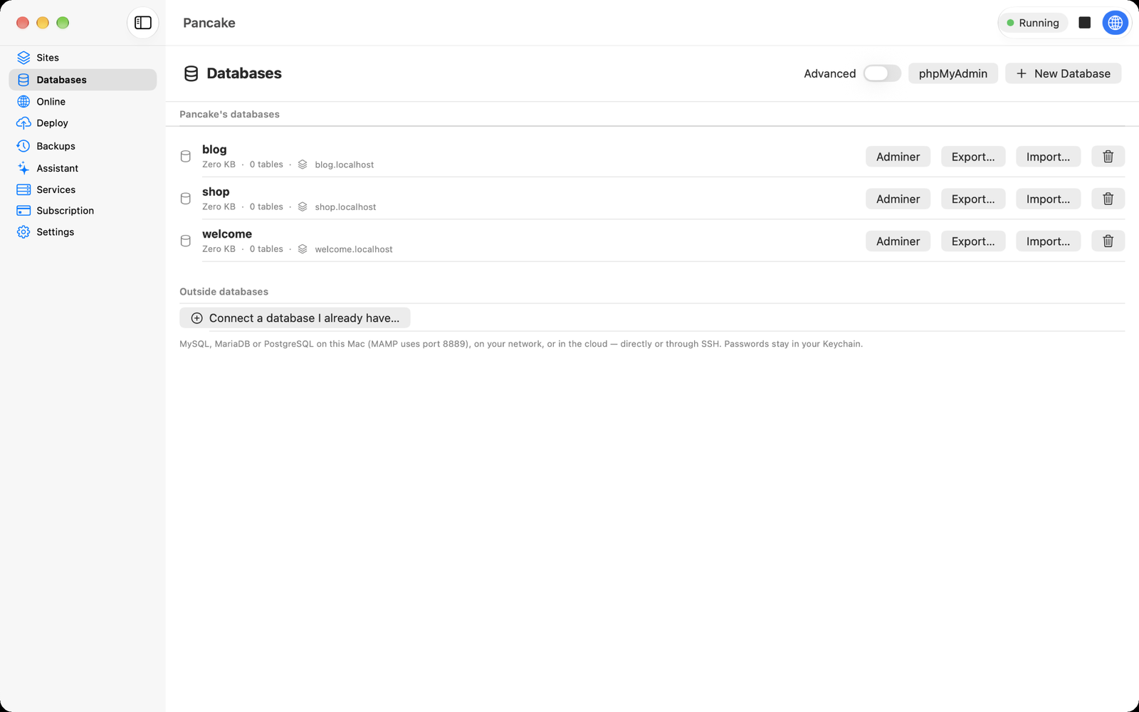Click the cylinder icon beside the blog database
Viewport: 1139px width, 712px height.
pos(186,157)
